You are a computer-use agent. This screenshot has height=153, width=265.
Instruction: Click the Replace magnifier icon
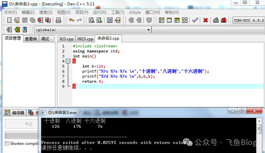[99, 20]
